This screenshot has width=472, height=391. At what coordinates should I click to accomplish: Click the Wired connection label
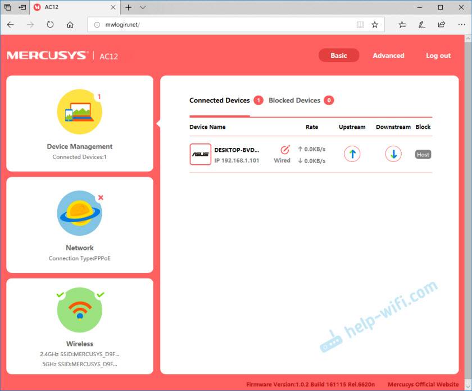tap(282, 160)
